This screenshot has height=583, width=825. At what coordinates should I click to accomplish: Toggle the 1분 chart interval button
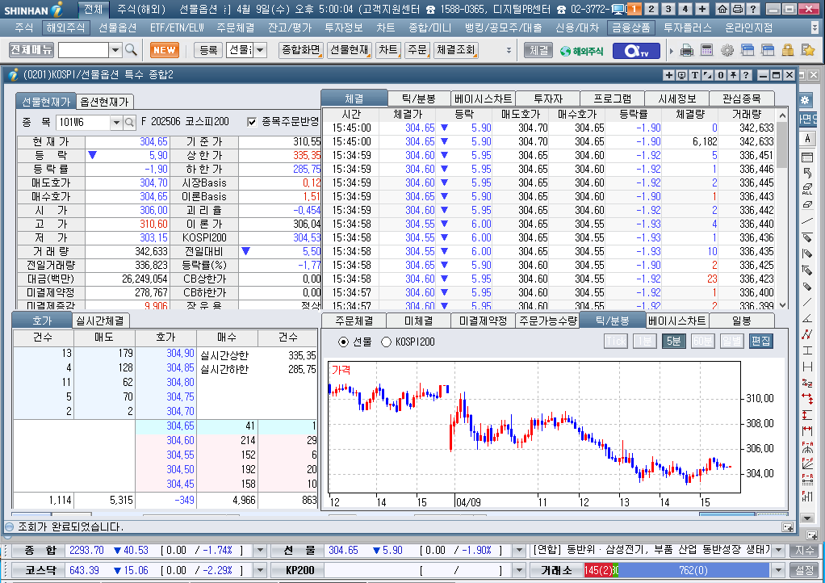click(644, 341)
